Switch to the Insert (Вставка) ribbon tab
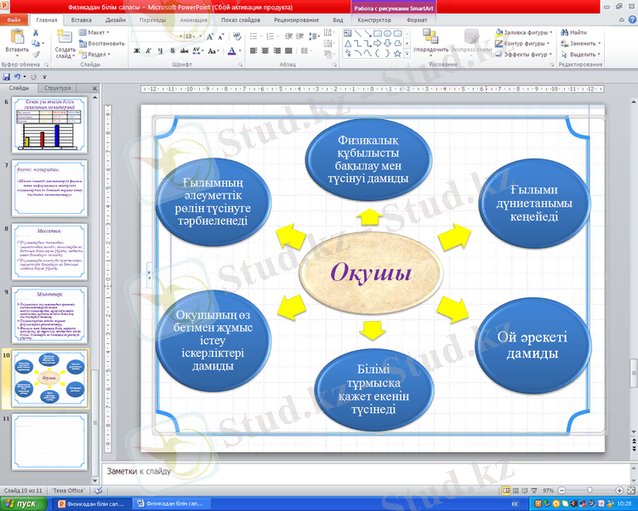 pyautogui.click(x=82, y=18)
